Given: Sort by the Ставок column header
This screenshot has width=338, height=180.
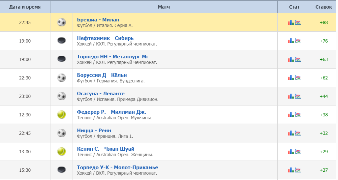Looking at the screenshot, I should (x=323, y=7).
